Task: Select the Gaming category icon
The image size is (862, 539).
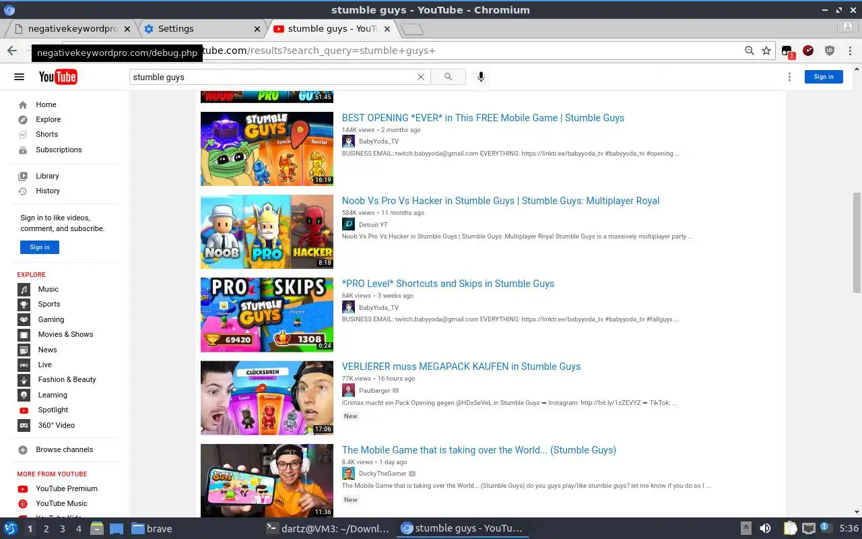Action: click(24, 319)
